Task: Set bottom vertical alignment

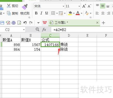Action: point(108,6)
